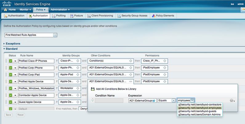The width and height of the screenshot is (245, 124).
Task: Toggle status check of Contractor Apple Device
Action: coord(11,95)
